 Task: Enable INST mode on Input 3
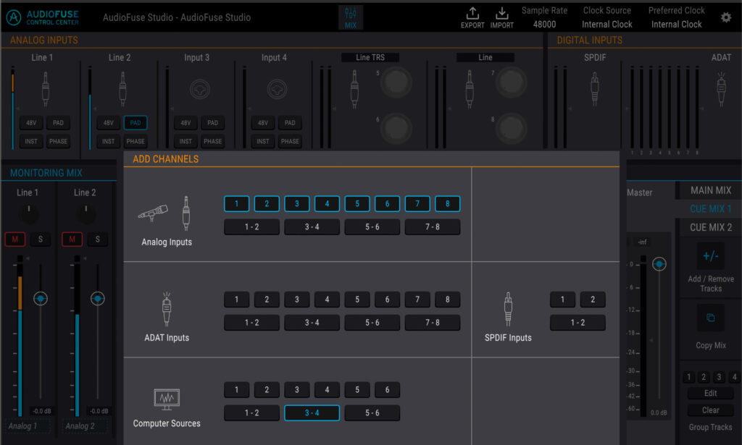coord(185,141)
